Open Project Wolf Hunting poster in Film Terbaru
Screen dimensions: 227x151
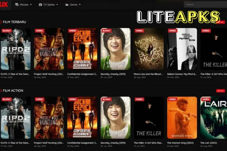coord(49,49)
